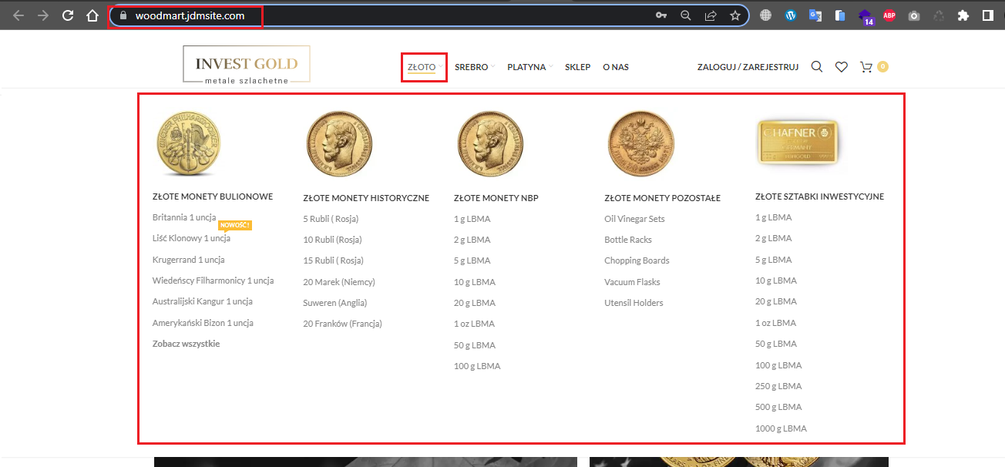The width and height of the screenshot is (1005, 467).
Task: Select 20 Franków (Francja)
Action: (x=342, y=324)
